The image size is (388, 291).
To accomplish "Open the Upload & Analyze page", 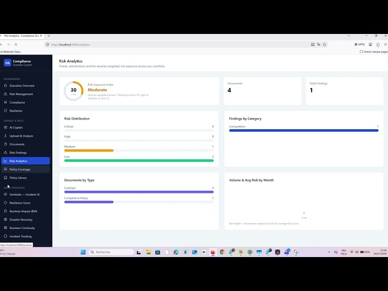I will click(25, 136).
